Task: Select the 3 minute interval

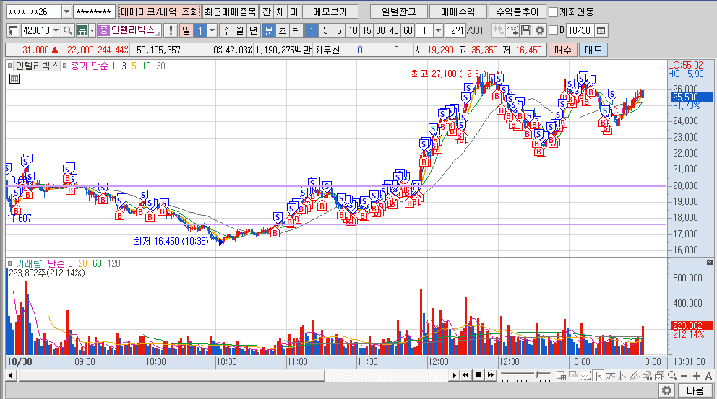Action: point(325,30)
